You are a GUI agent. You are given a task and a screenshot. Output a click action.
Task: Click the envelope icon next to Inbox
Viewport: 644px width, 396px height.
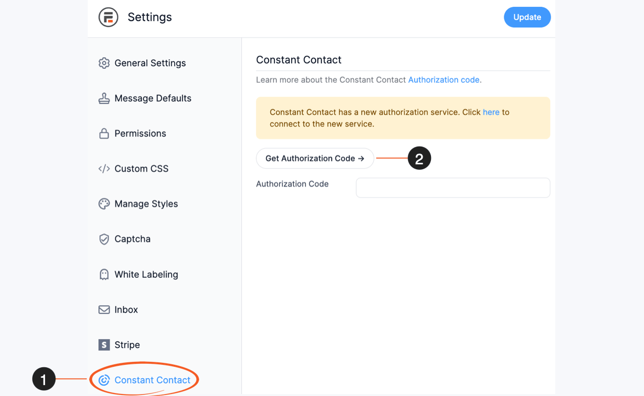(x=104, y=309)
